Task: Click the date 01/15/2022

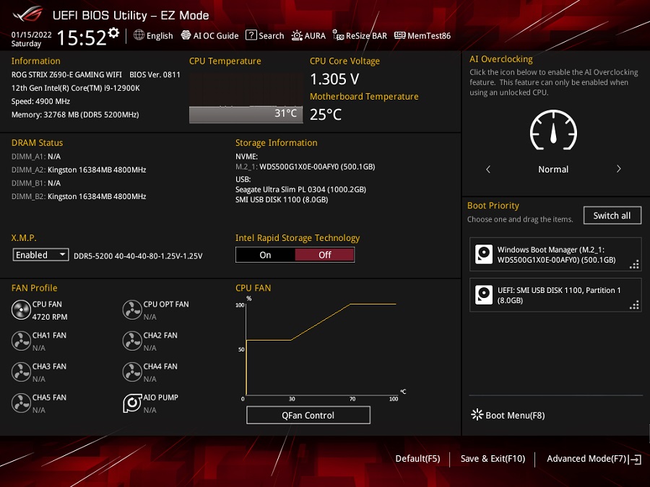Action: point(32,35)
